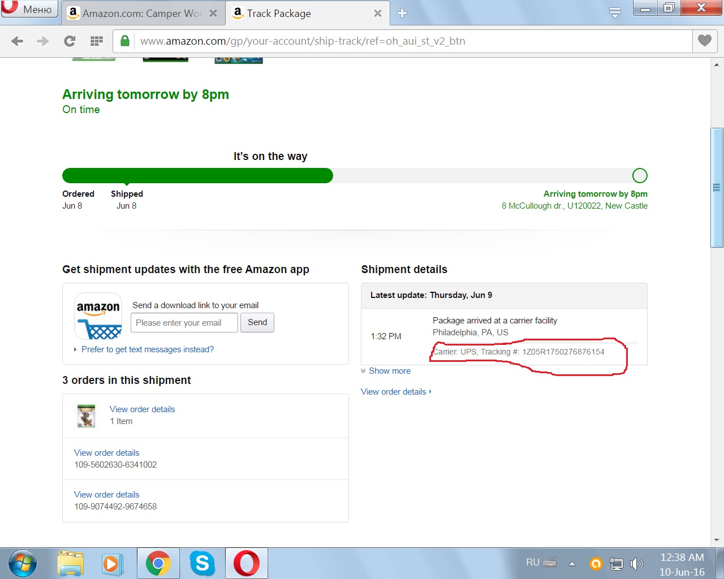Open Skype from the taskbar
The height and width of the screenshot is (579, 724).
click(202, 563)
